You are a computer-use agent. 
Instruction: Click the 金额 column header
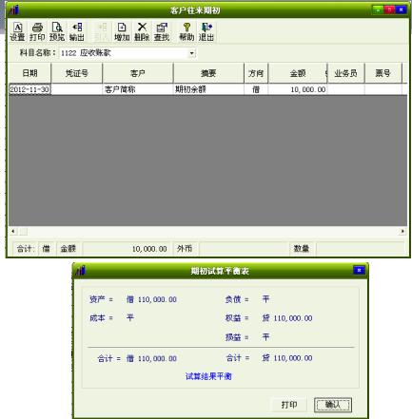[298, 73]
